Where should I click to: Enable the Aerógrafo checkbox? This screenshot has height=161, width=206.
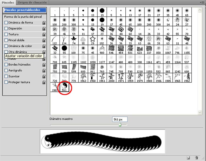tap(6, 70)
